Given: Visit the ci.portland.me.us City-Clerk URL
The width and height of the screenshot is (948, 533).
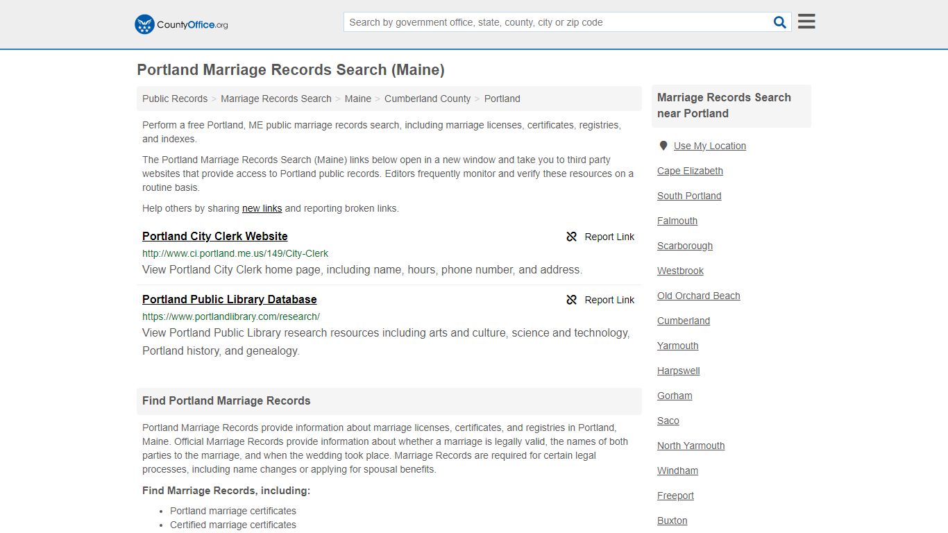Looking at the screenshot, I should 235,253.
